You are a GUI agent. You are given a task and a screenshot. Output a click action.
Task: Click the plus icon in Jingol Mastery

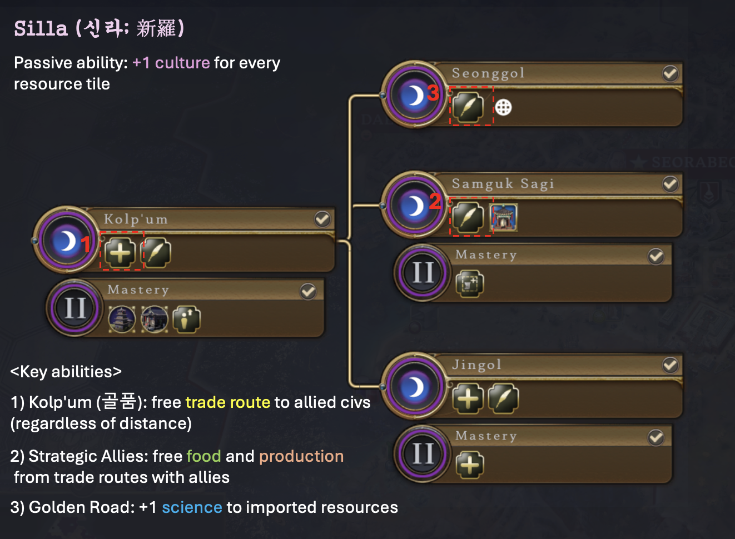pos(470,465)
